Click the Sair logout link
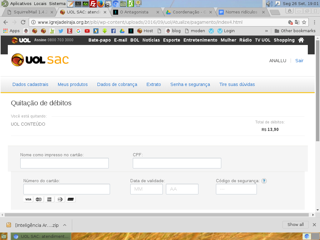 [x=299, y=61]
